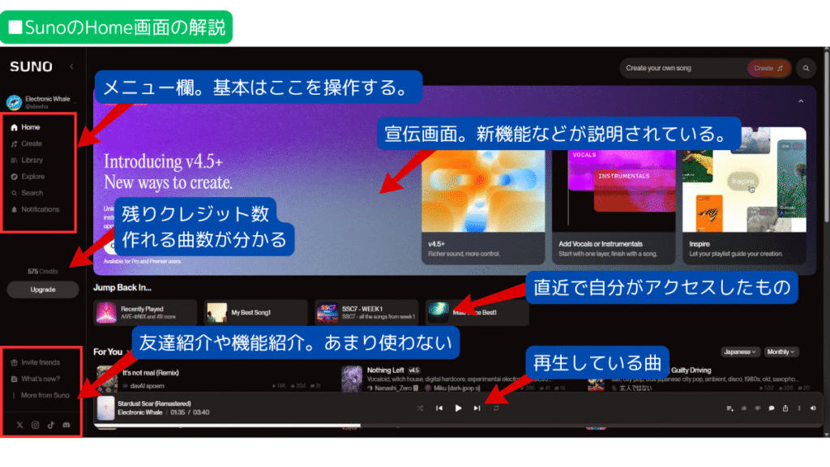Open the song Guilty Driving
The image size is (830, 467).
click(691, 371)
